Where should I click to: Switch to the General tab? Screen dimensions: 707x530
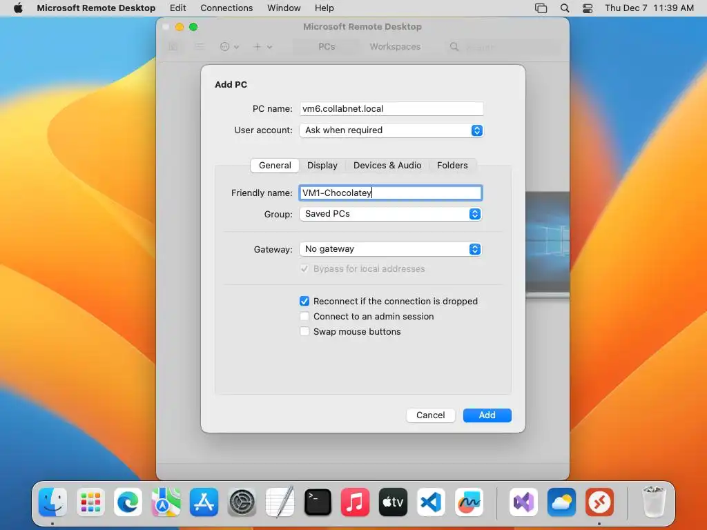coord(275,166)
